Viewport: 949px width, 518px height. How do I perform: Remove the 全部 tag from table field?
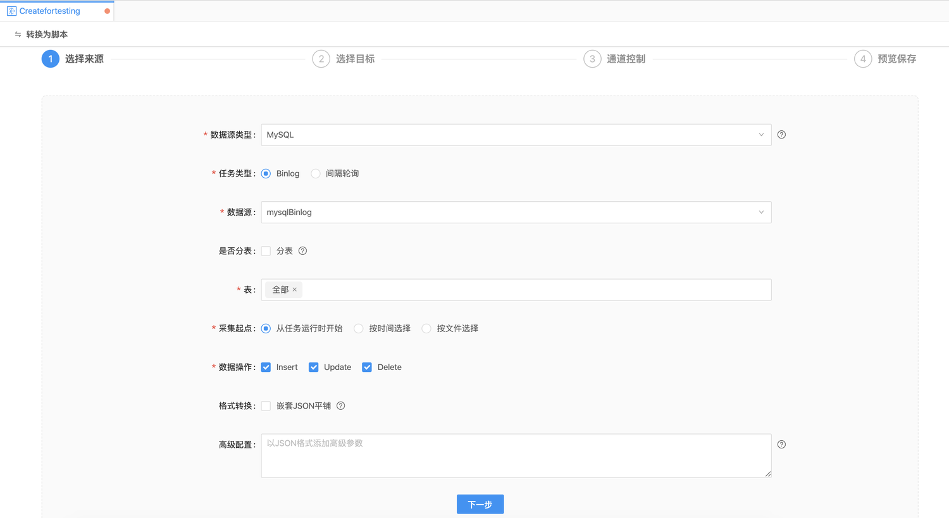tap(295, 290)
